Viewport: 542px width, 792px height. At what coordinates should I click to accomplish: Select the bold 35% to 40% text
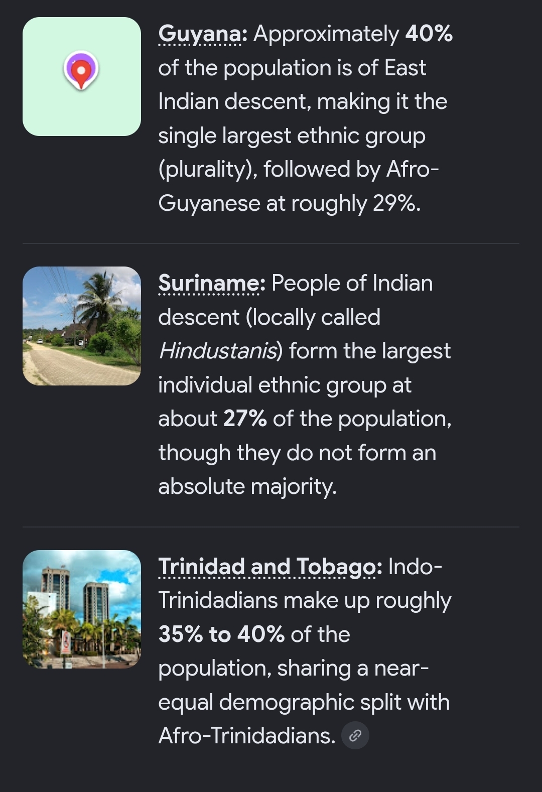click(222, 634)
